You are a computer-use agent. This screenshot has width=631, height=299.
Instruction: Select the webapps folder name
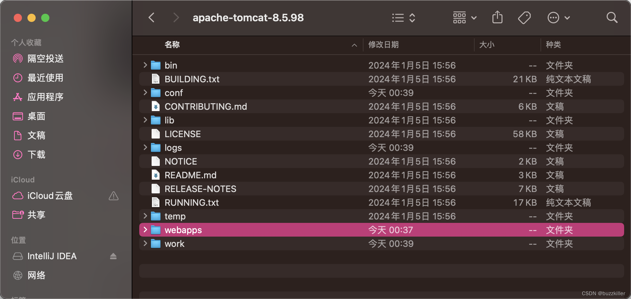pos(183,230)
